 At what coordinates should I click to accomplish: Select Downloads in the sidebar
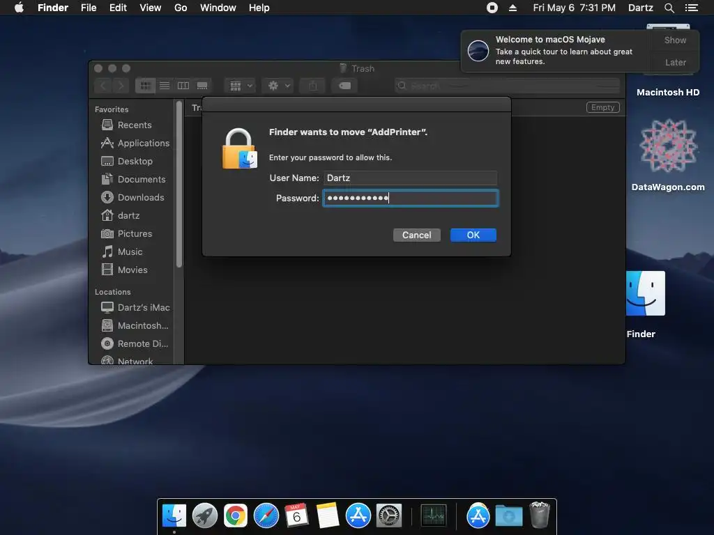click(x=132, y=197)
